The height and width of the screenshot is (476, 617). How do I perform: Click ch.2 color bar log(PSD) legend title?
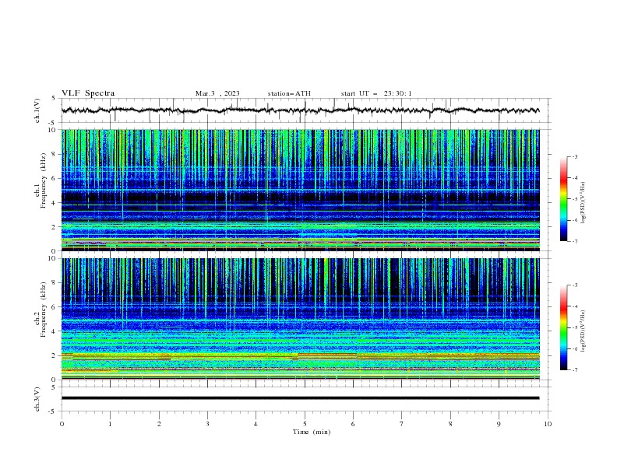click(x=584, y=331)
